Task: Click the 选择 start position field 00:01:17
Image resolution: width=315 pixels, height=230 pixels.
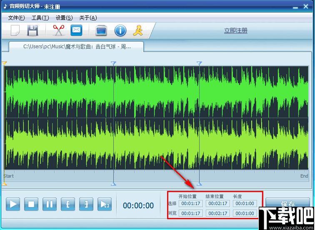Action: click(x=191, y=203)
